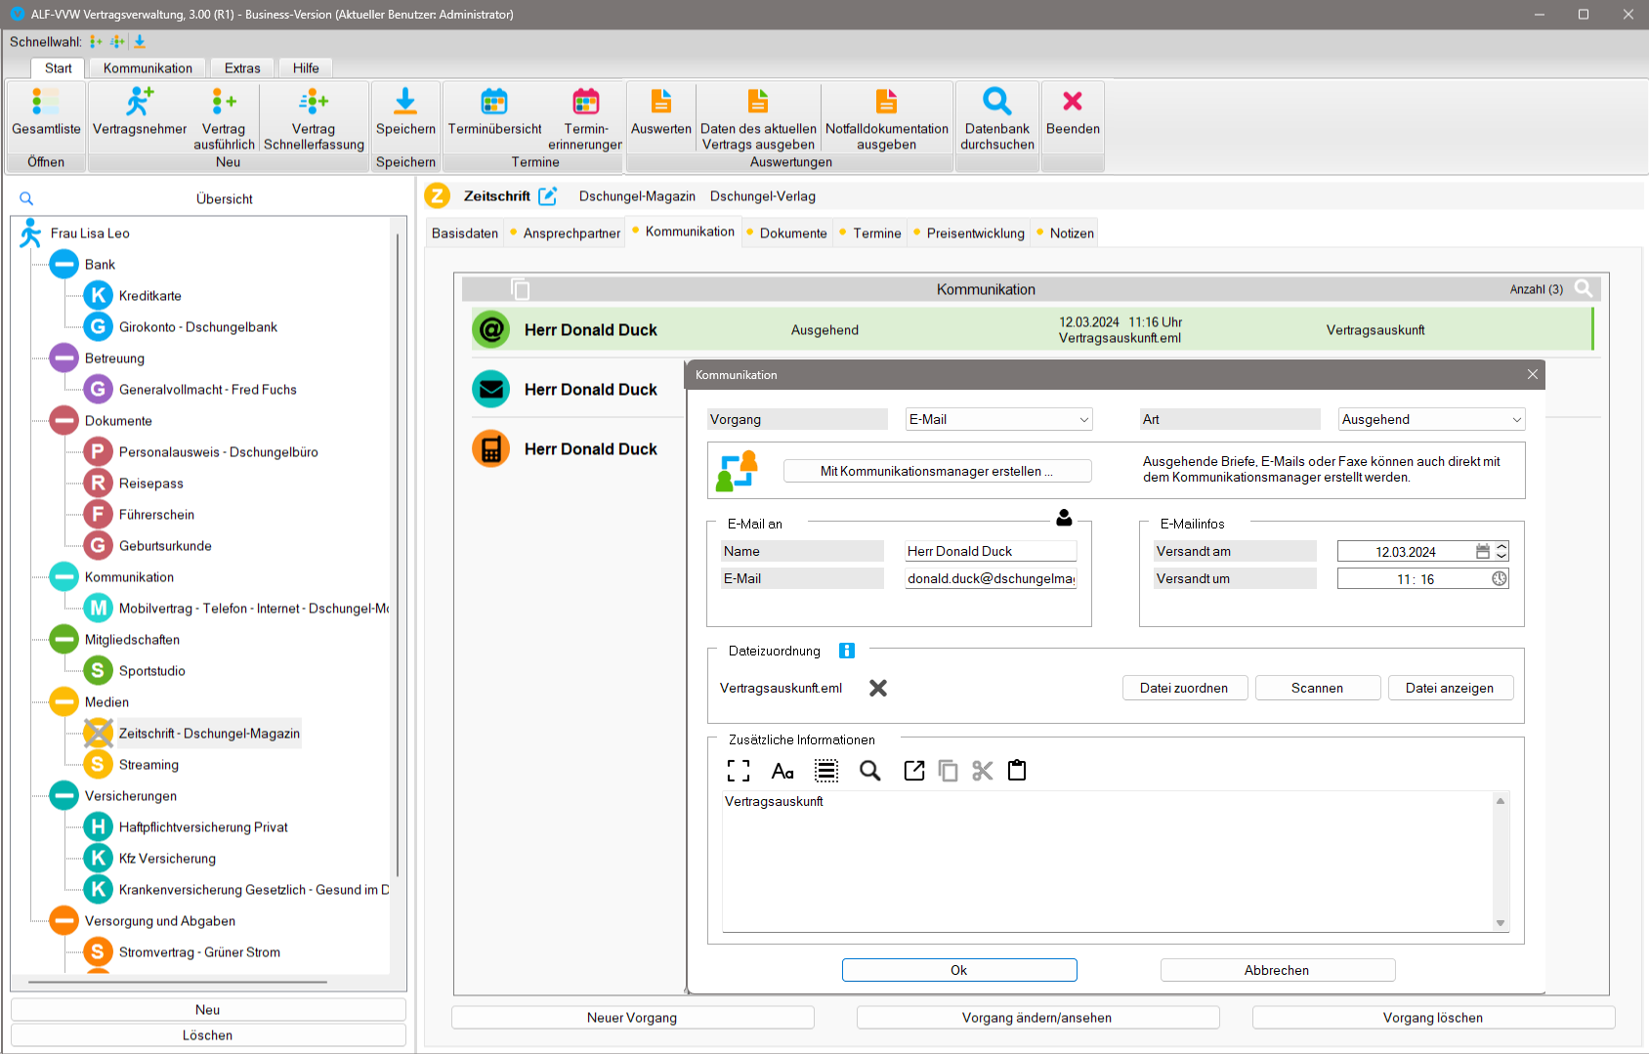
Task: Click the scissors cut icon
Action: 982,771
